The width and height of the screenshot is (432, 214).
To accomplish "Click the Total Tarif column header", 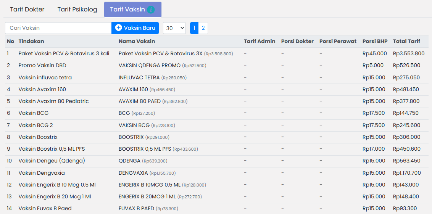I will (x=406, y=41).
